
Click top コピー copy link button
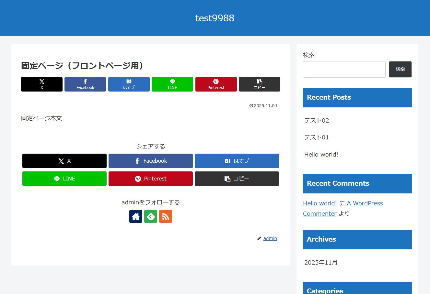click(x=259, y=84)
